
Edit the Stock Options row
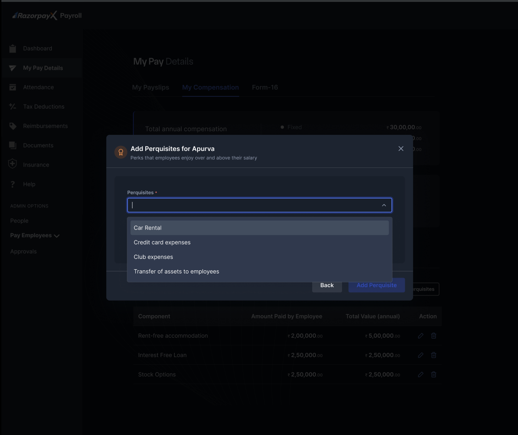[x=420, y=374]
